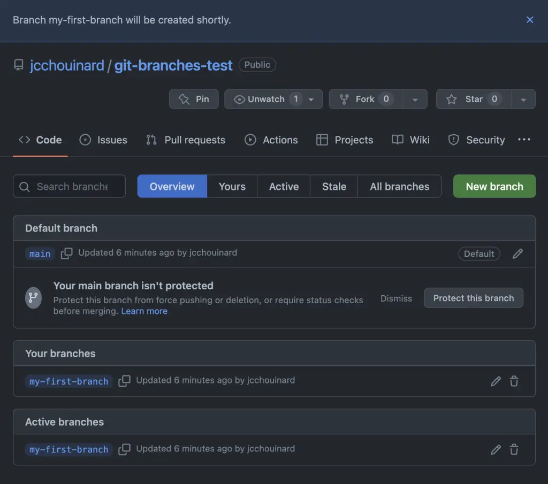The width and height of the screenshot is (548, 484).
Task: Open the git-branches-test repository link
Action: coord(173,65)
